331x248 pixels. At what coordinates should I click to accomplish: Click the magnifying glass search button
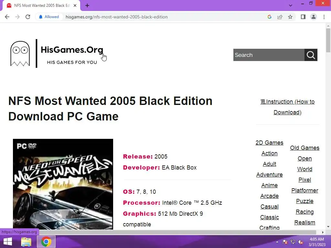coord(311,55)
